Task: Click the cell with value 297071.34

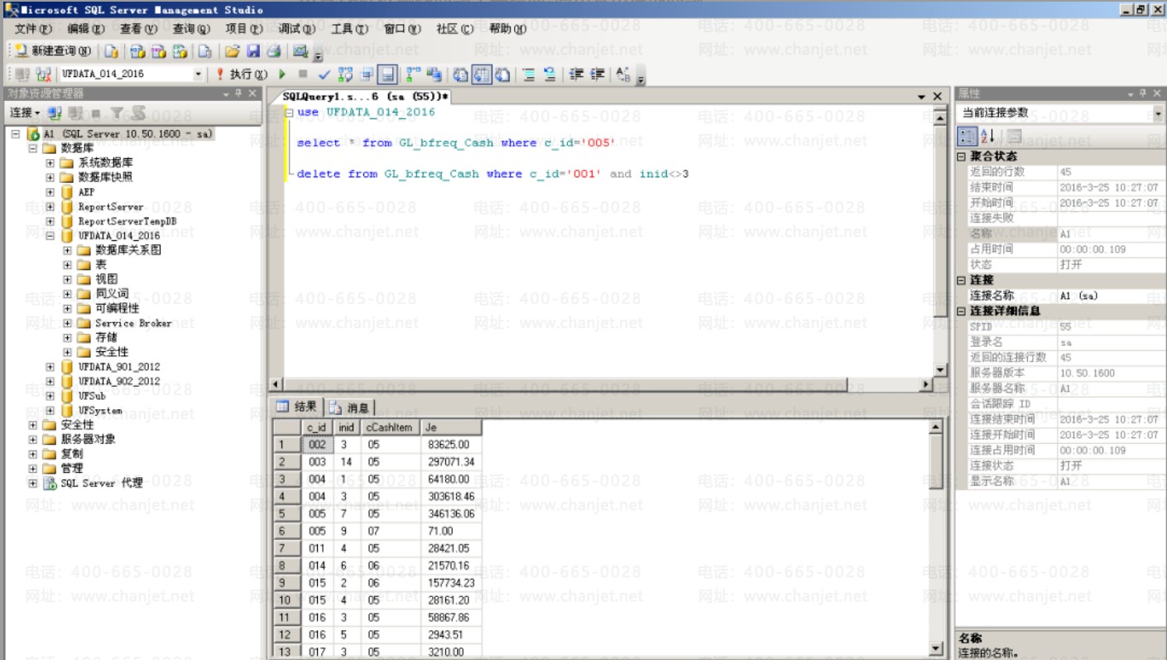Action: click(451, 462)
